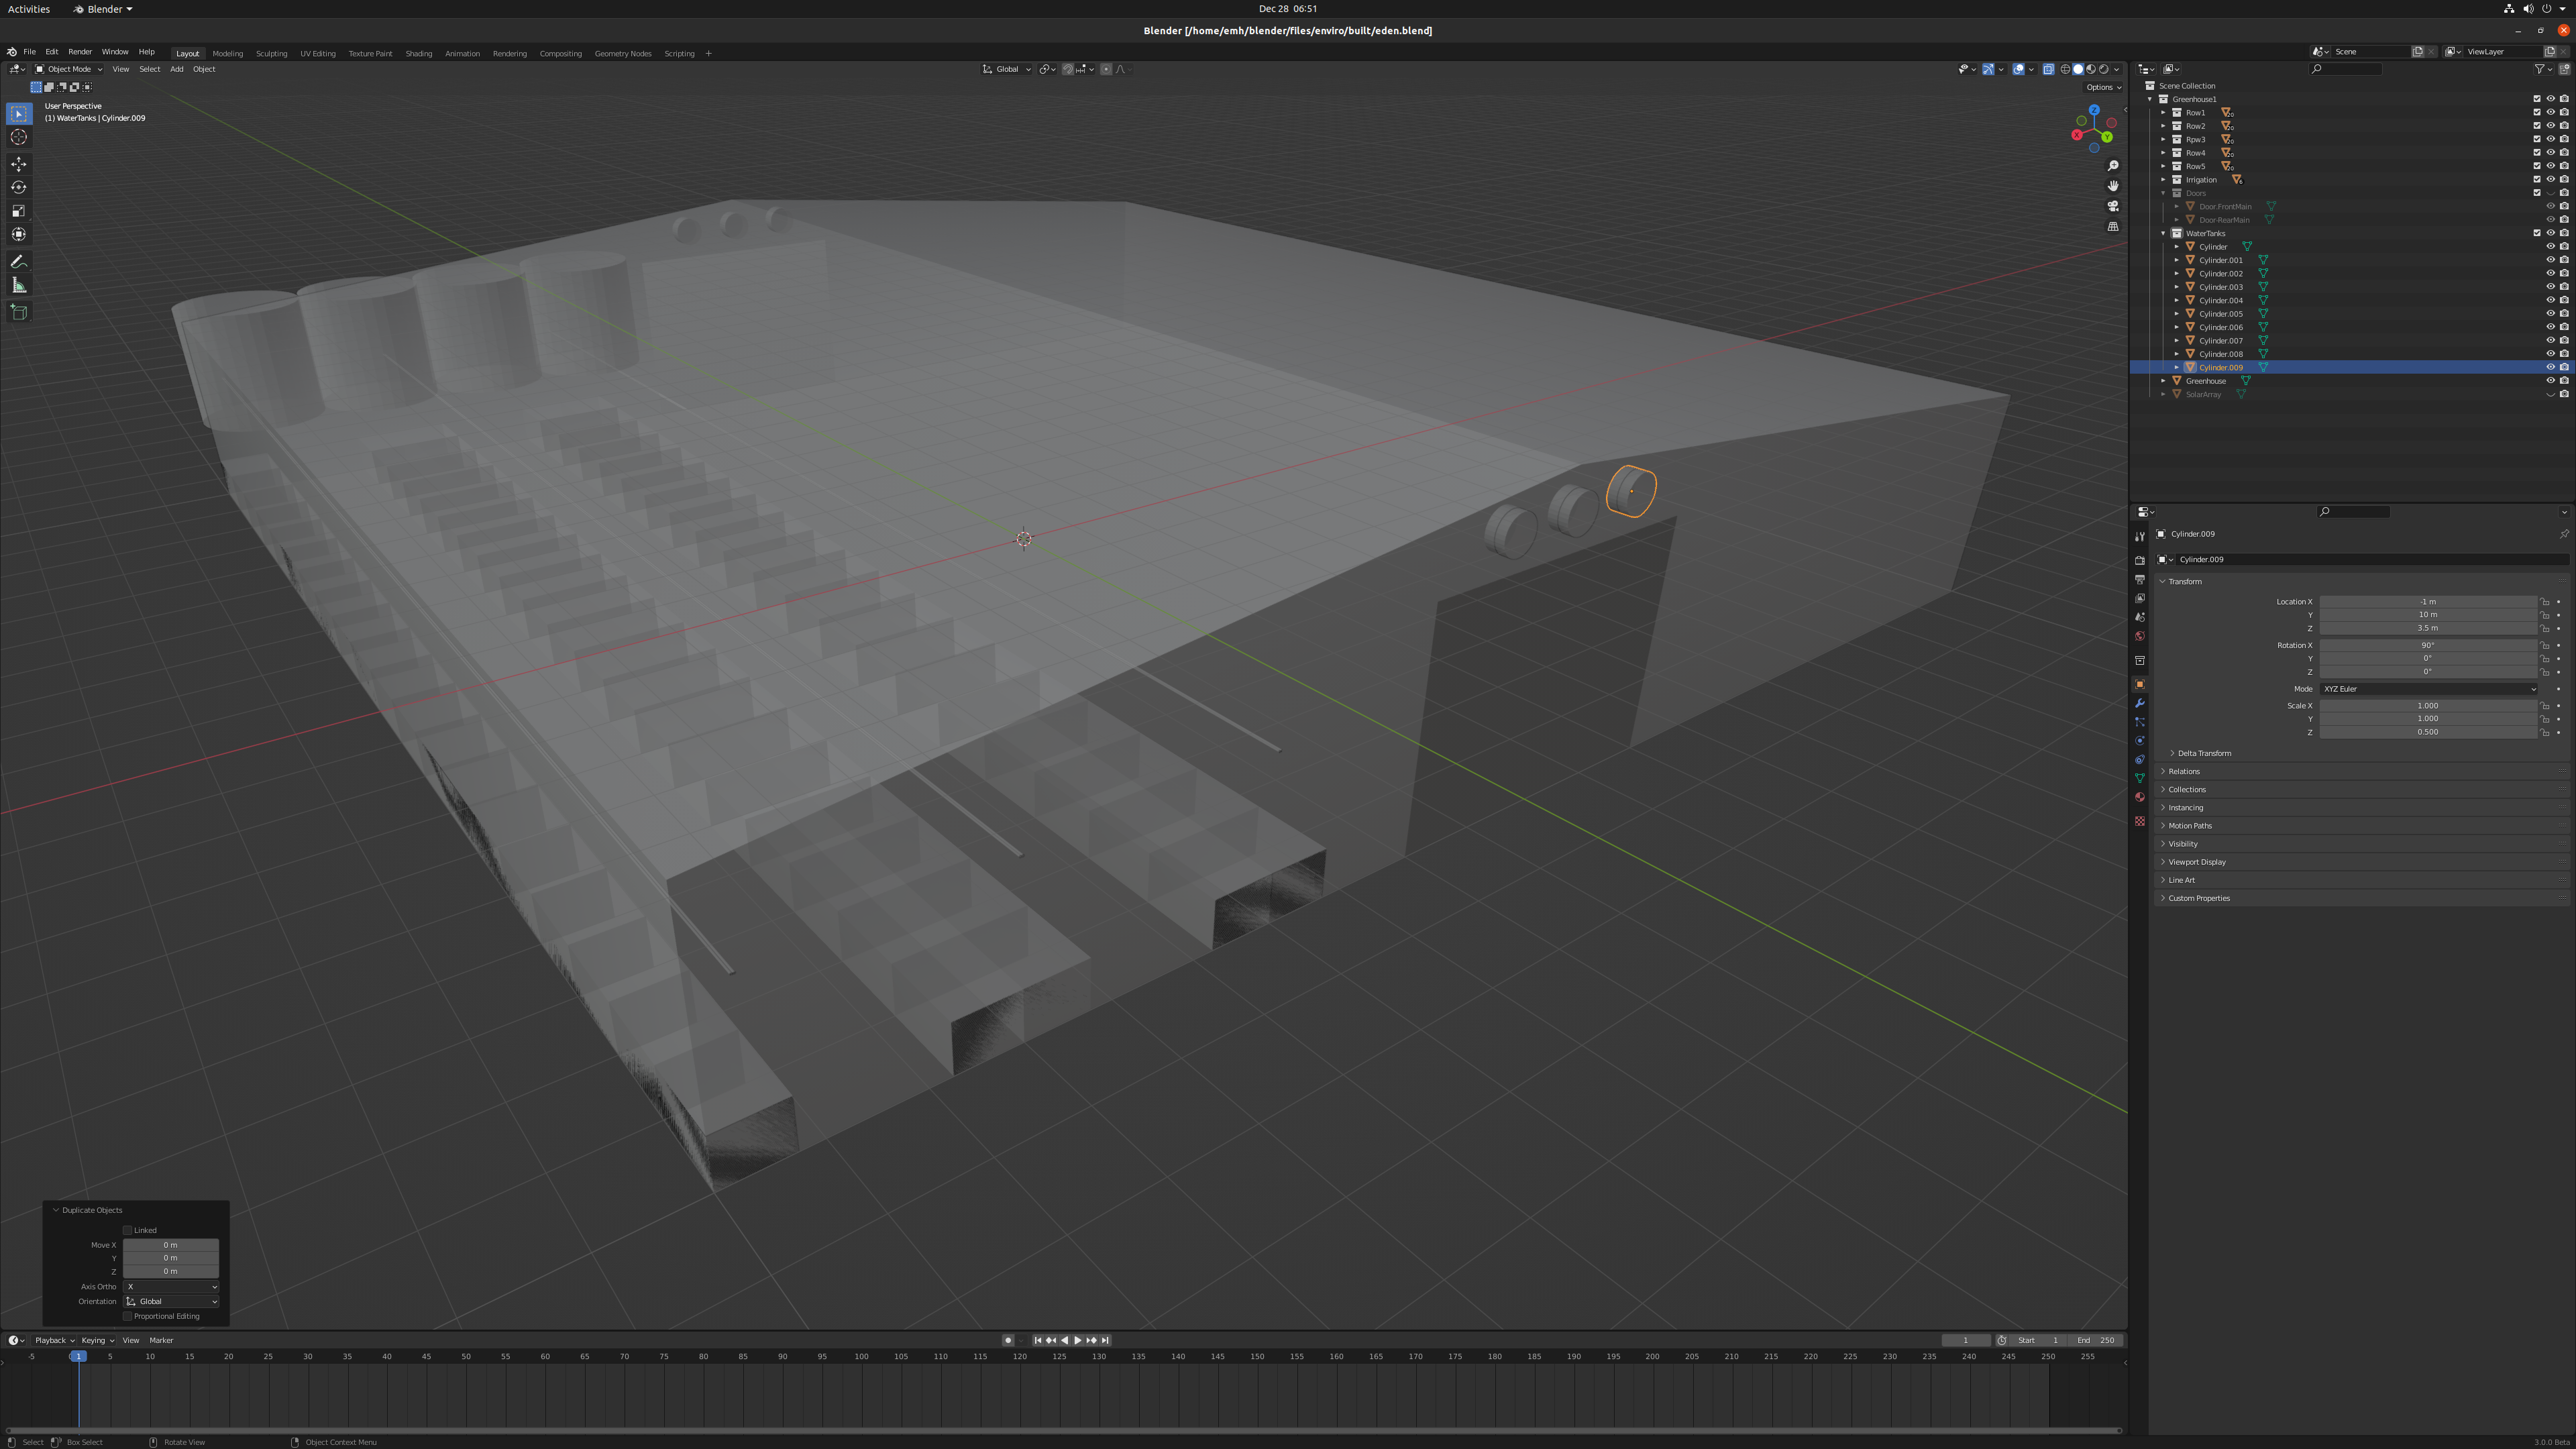The height and width of the screenshot is (1449, 2576).
Task: Select the Transform tool
Action: tap(19, 234)
